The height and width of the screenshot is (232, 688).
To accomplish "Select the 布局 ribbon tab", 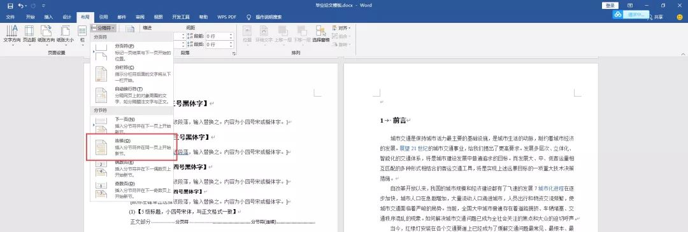I will pyautogui.click(x=85, y=17).
